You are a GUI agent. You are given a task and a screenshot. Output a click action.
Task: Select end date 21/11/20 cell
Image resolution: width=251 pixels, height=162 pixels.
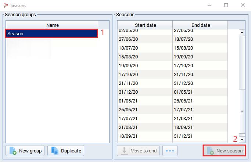[x=200, y=75]
